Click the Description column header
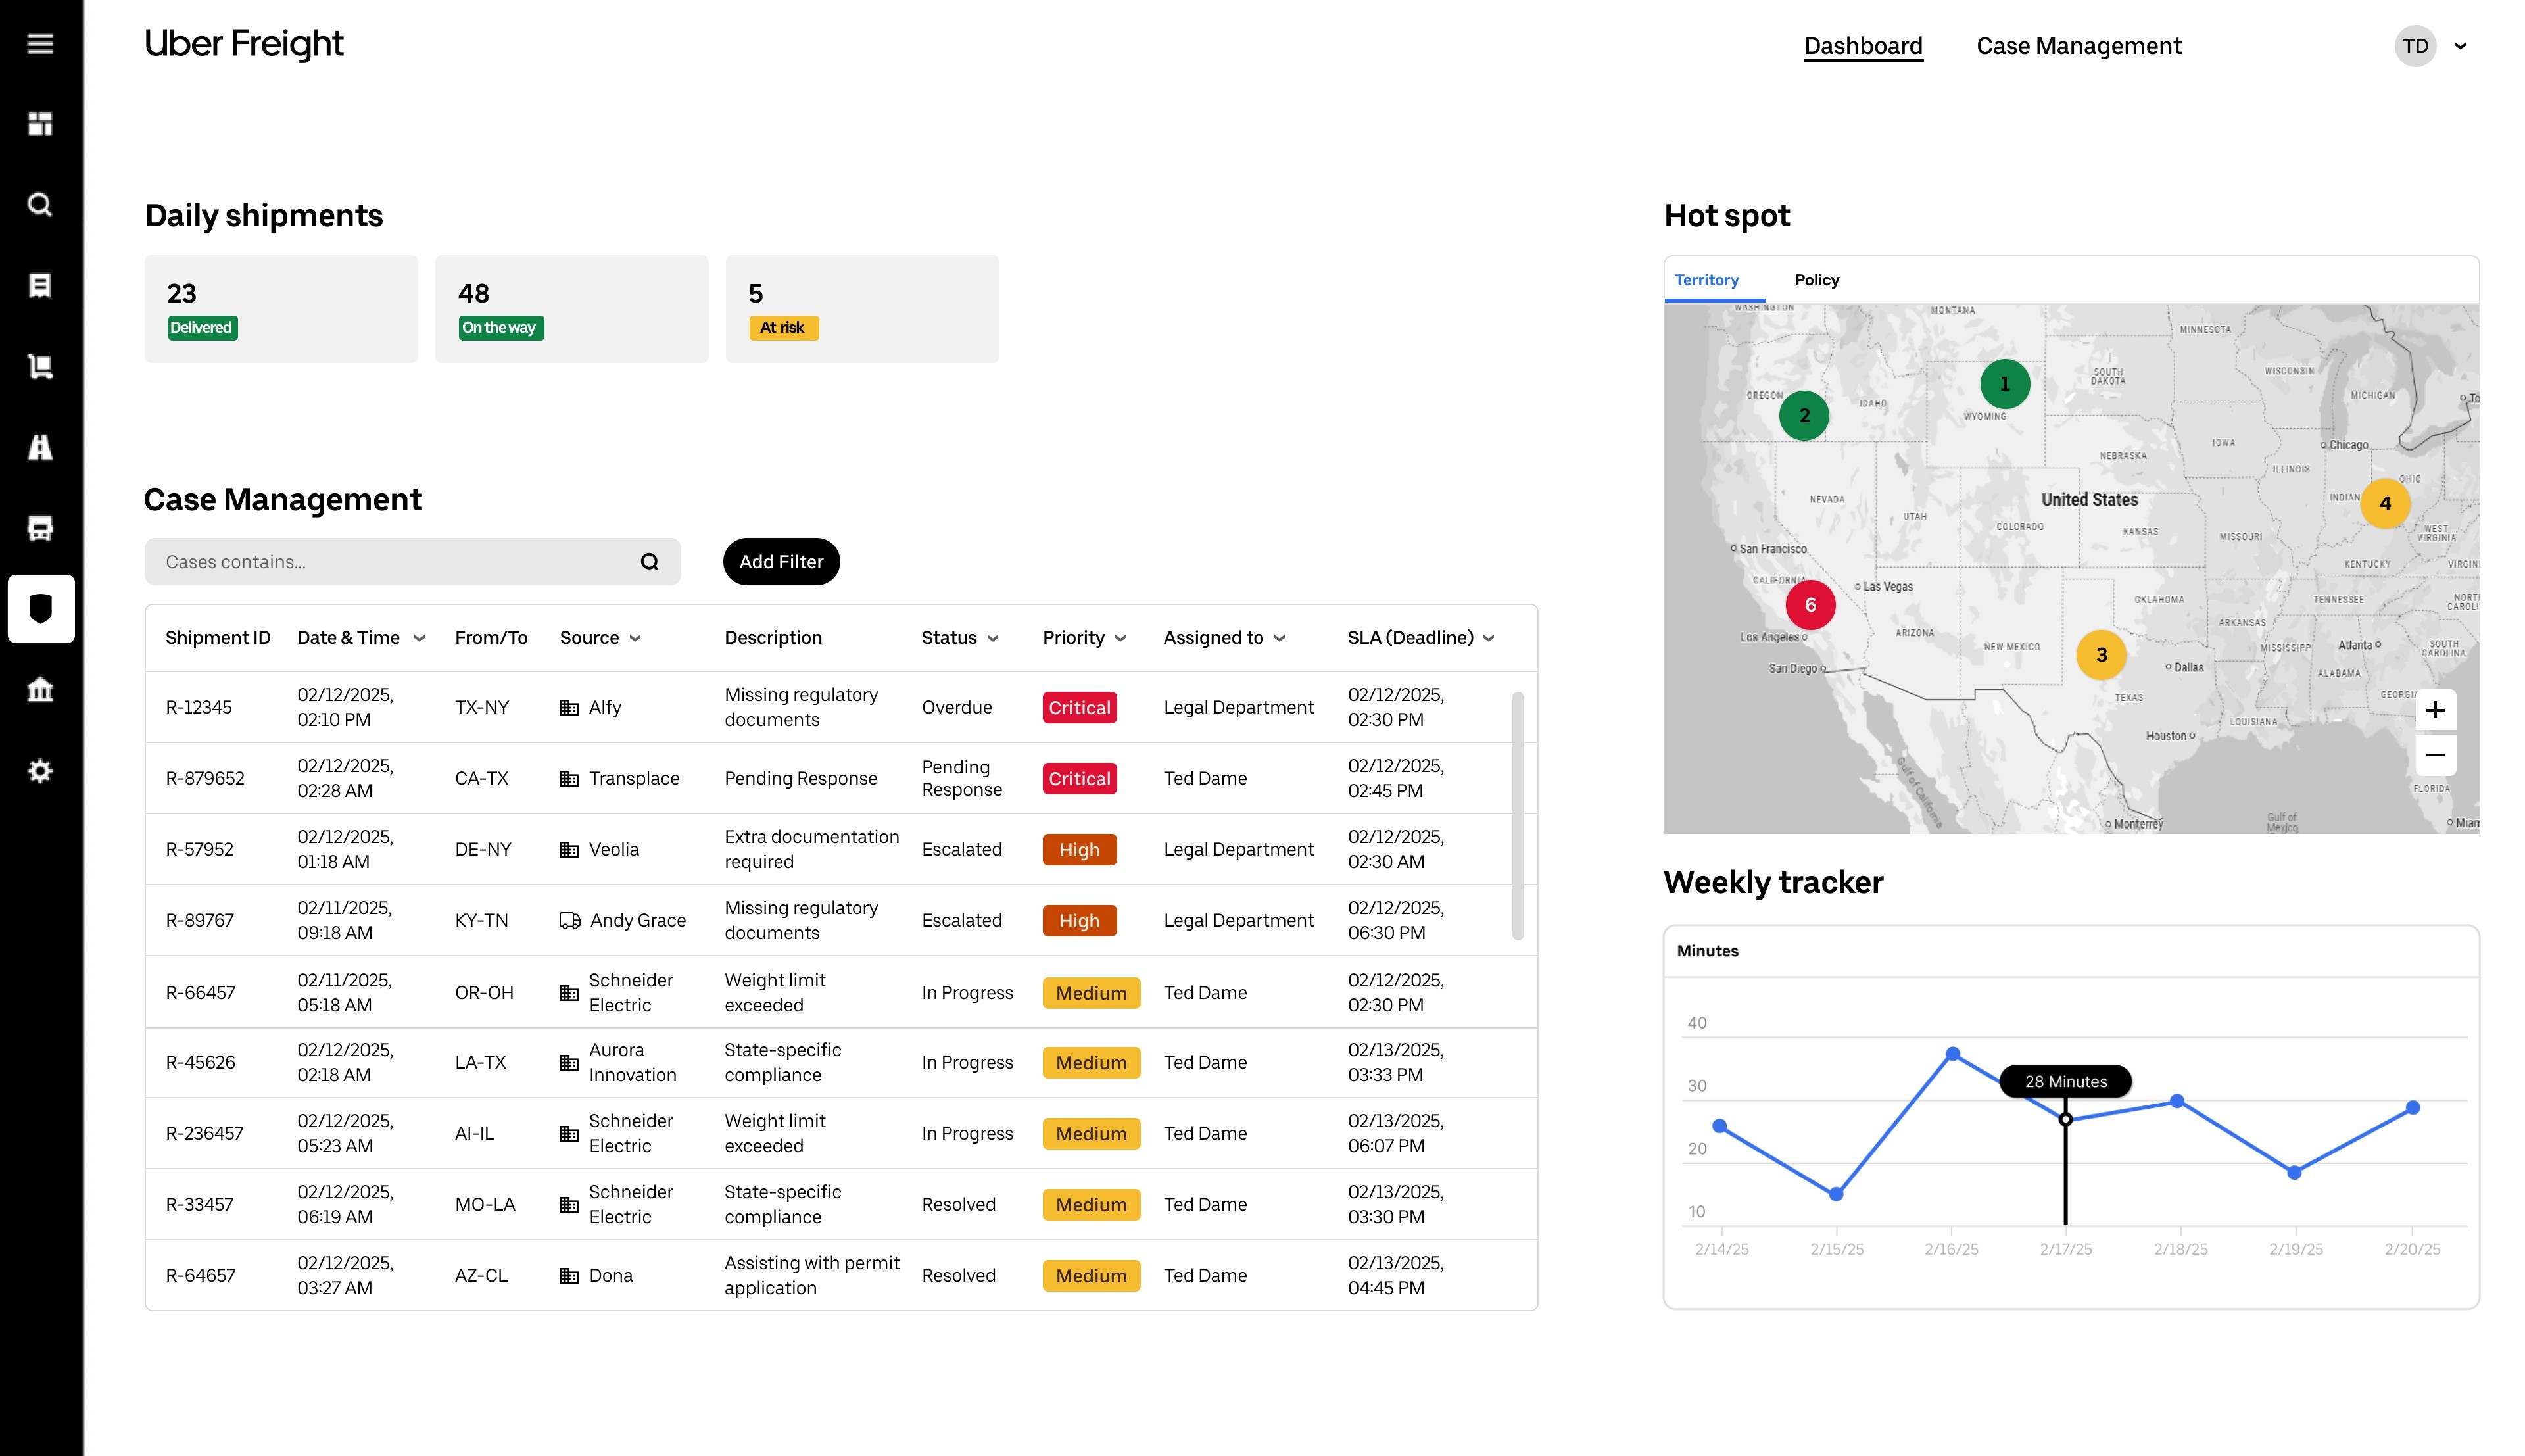The height and width of the screenshot is (1456, 2525). (x=773, y=638)
